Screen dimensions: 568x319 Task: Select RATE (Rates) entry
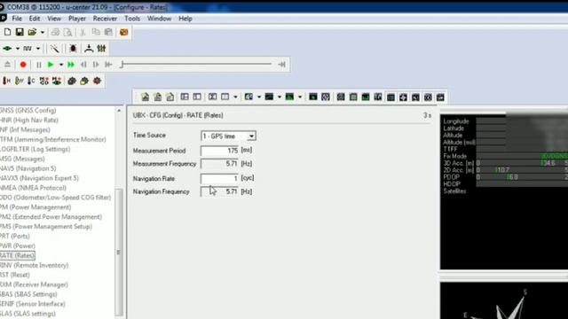click(18, 256)
